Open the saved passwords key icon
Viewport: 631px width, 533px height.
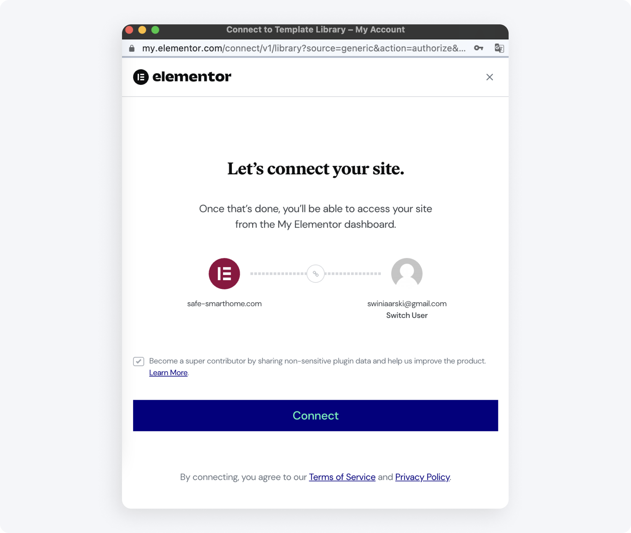pyautogui.click(x=479, y=48)
